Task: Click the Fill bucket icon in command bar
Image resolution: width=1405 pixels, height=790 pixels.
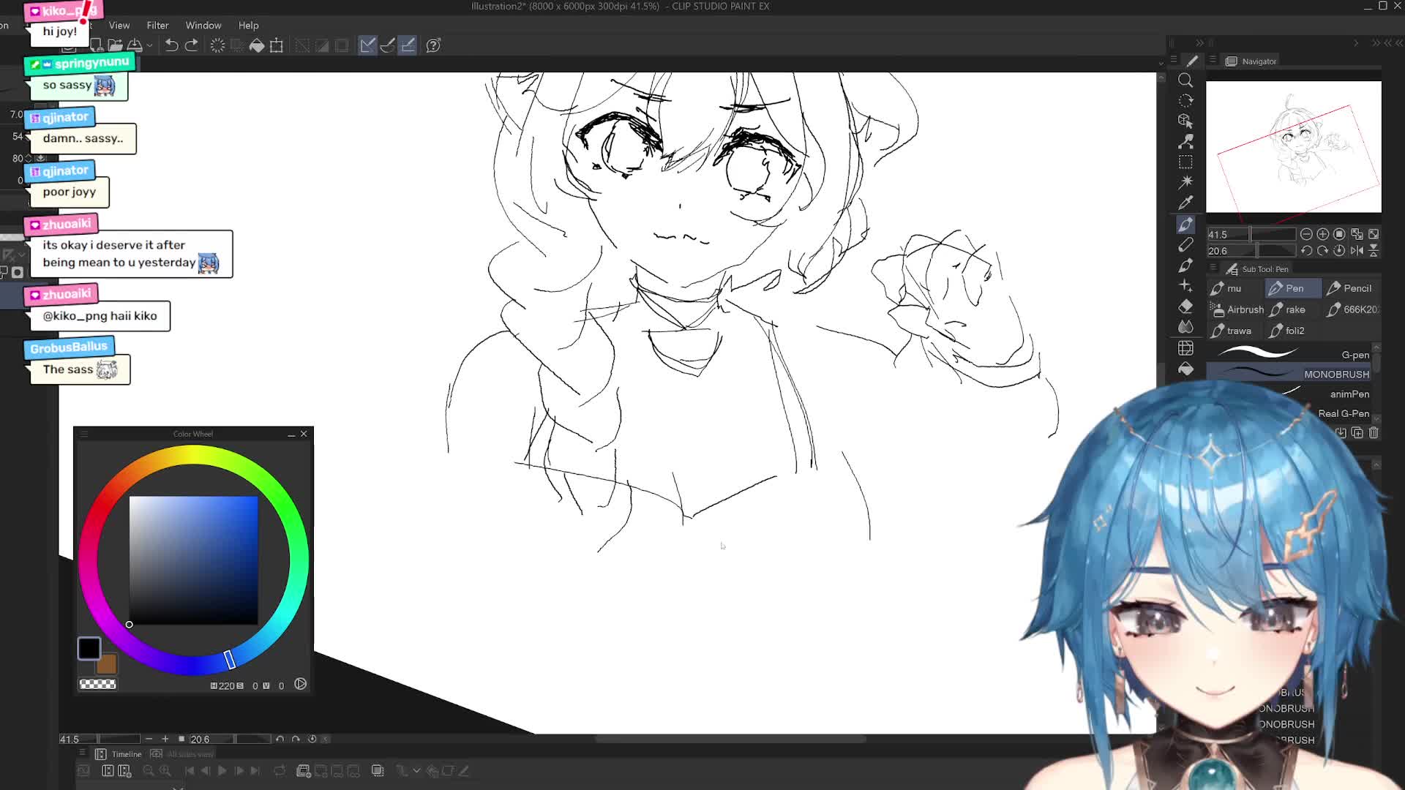Action: click(257, 45)
